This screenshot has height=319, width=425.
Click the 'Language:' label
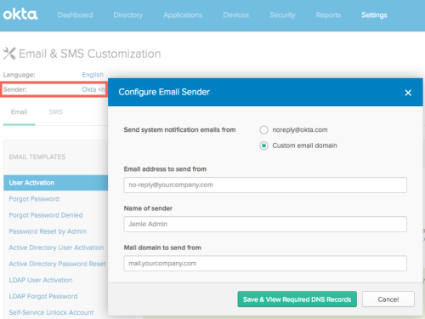[x=20, y=75]
